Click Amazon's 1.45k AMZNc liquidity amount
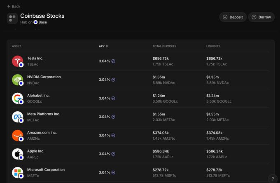280x183 pixels. tap(217, 138)
